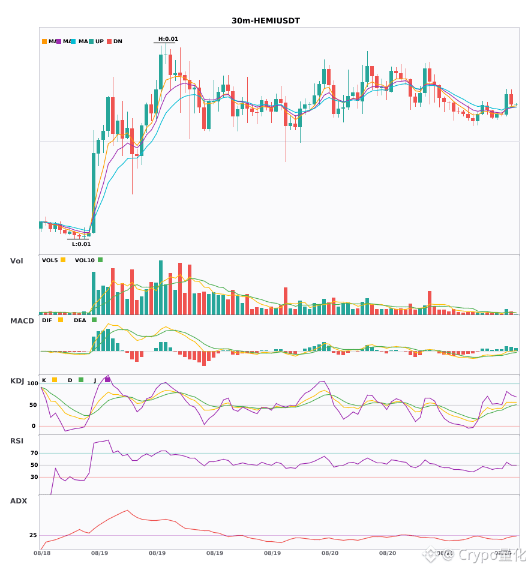Image resolution: width=531 pixels, height=570 pixels.
Task: Click the green D legend swatch
Action: [x=81, y=380]
